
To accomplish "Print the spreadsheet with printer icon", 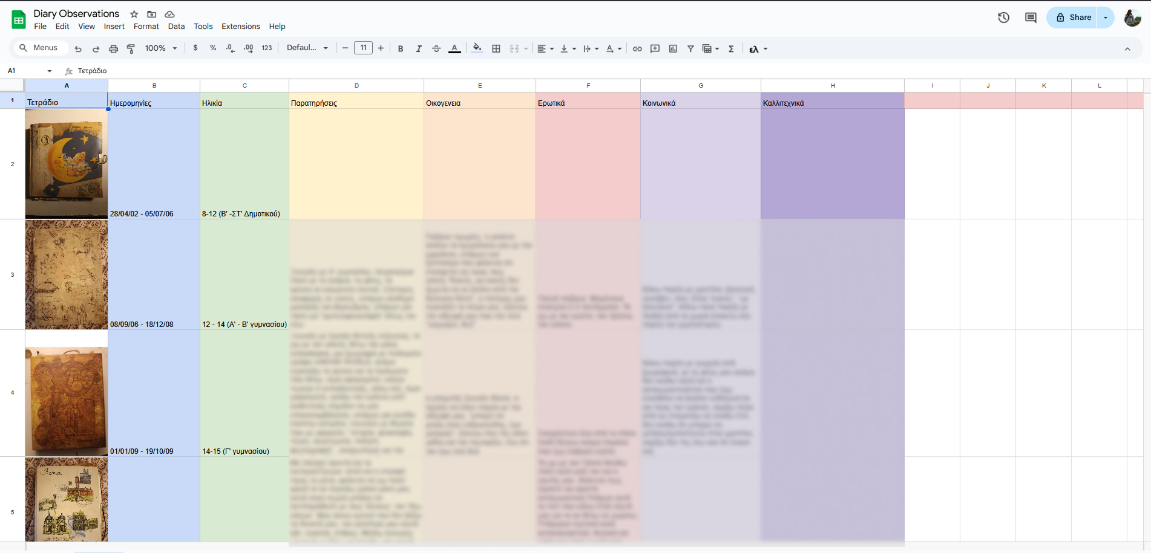I will [113, 49].
